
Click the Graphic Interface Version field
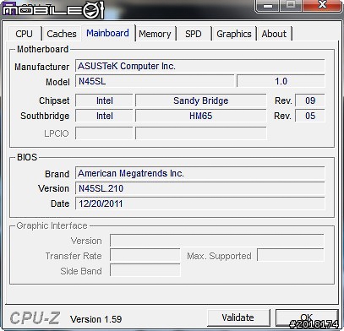coord(217,241)
